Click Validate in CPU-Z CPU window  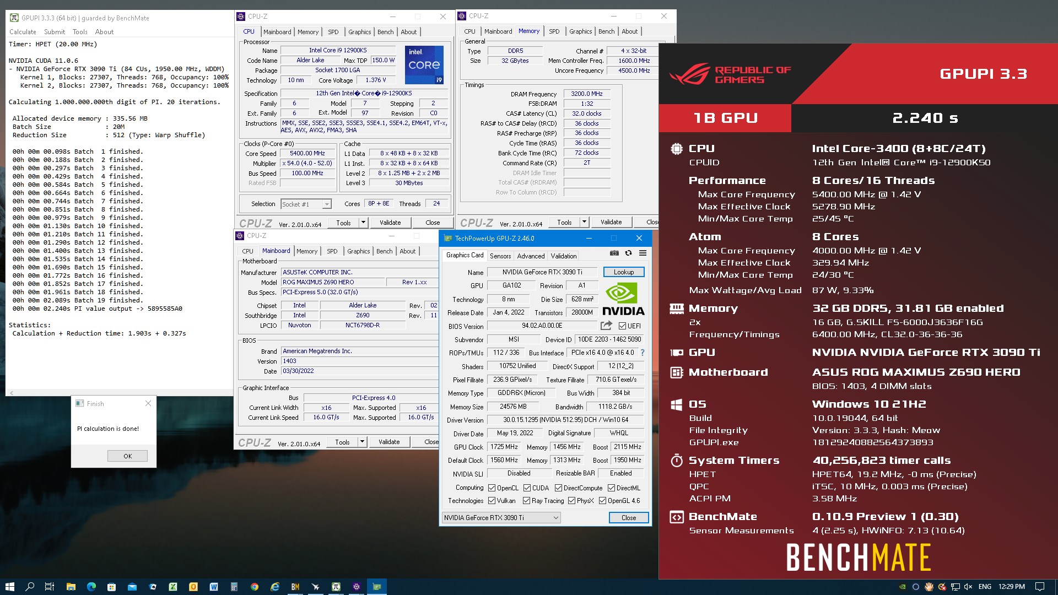pos(390,223)
